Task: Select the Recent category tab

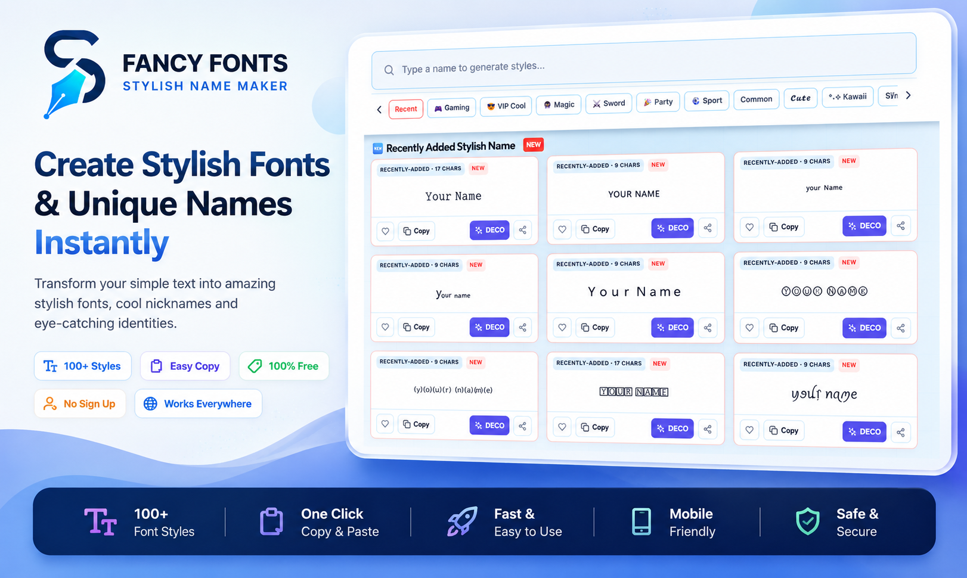Action: (x=406, y=109)
